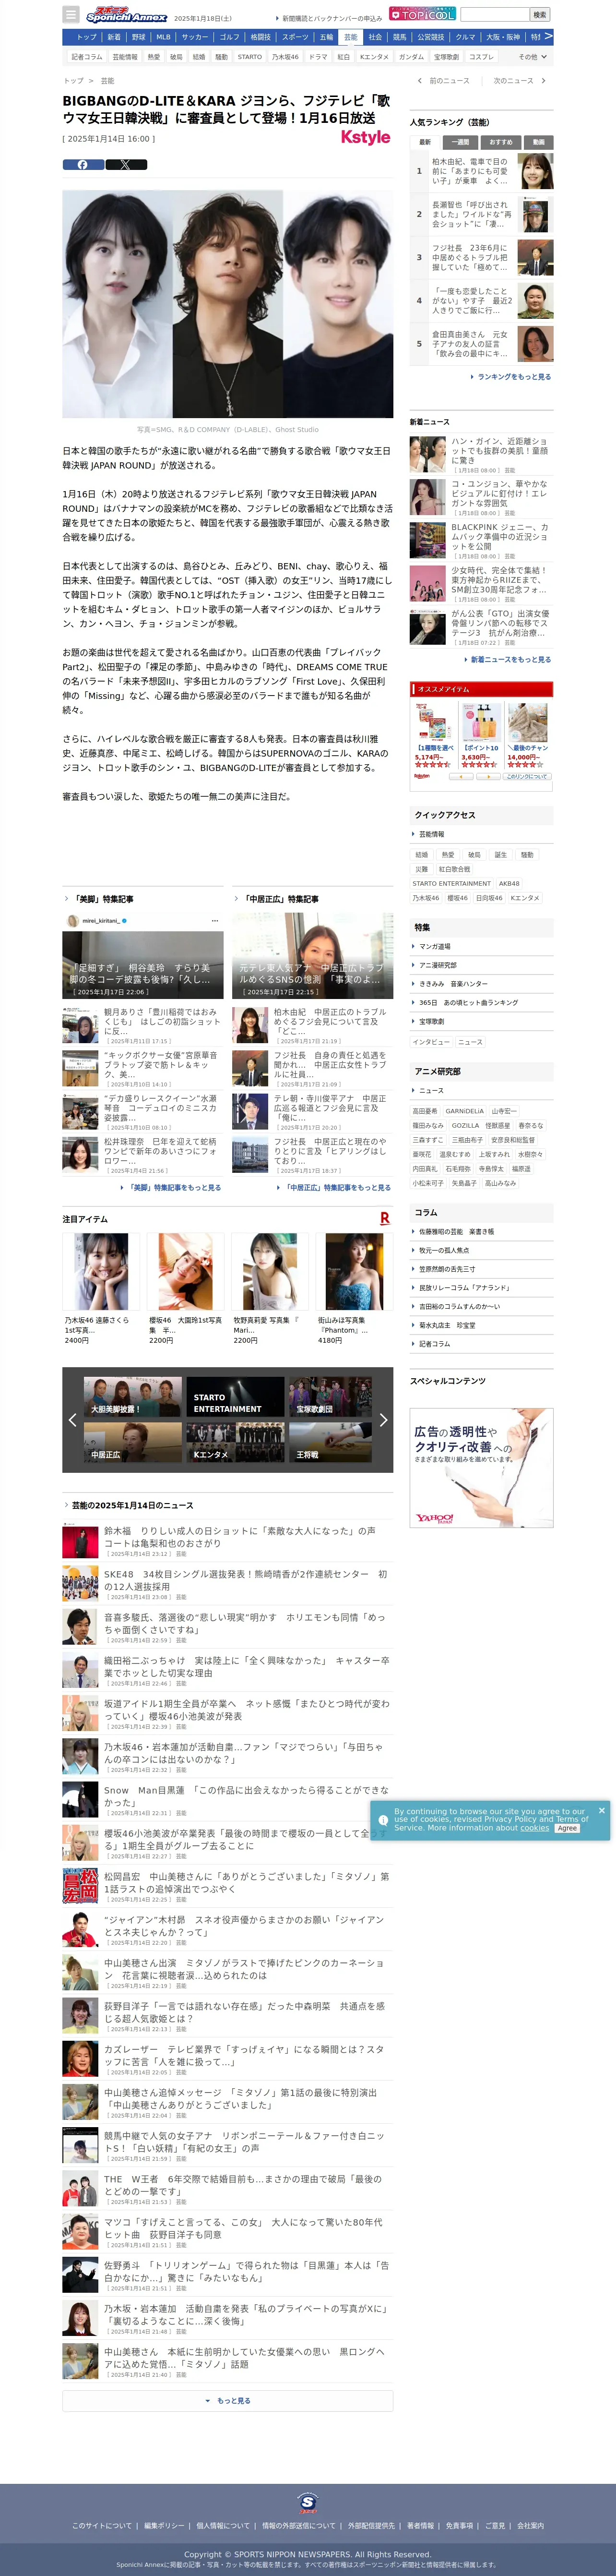Open 新着ニュースをもっと見る link
This screenshot has height=2576, width=616.
pyautogui.click(x=508, y=659)
